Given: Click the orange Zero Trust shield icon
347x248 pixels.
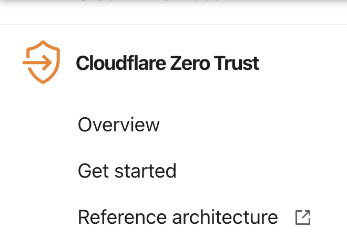Looking at the screenshot, I should tap(42, 62).
